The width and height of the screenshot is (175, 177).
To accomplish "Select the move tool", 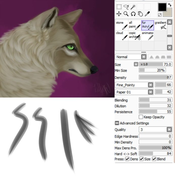I will point(119,14).
